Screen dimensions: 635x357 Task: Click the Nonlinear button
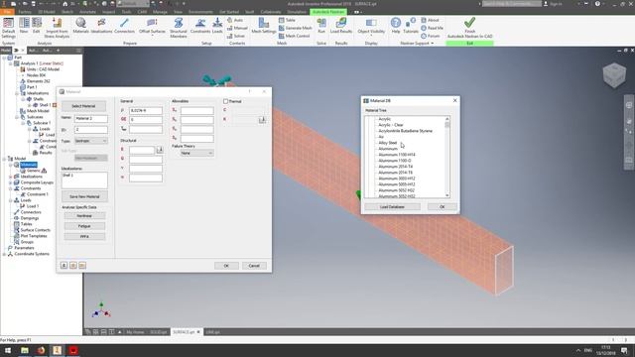pos(84,216)
